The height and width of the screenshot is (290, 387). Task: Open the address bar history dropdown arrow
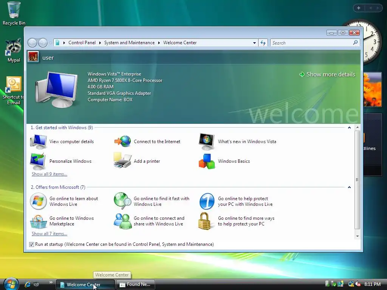click(254, 43)
